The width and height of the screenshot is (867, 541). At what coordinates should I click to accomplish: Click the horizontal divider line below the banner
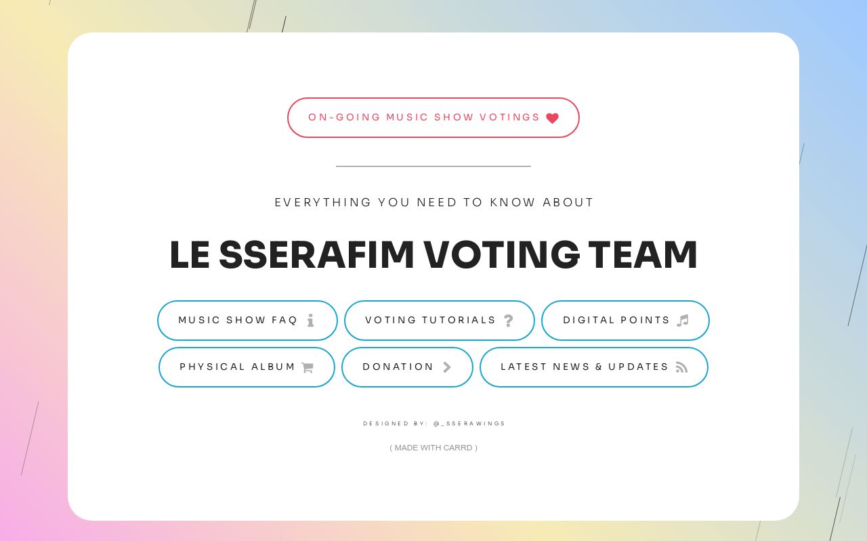click(x=433, y=166)
